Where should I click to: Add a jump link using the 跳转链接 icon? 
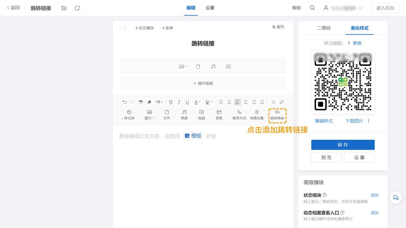coord(277,115)
